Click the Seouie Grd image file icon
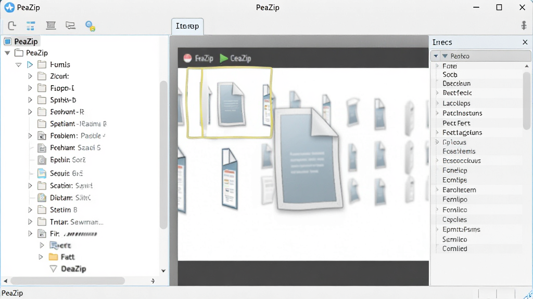Viewport: 533px width, 299px height. [x=42, y=173]
